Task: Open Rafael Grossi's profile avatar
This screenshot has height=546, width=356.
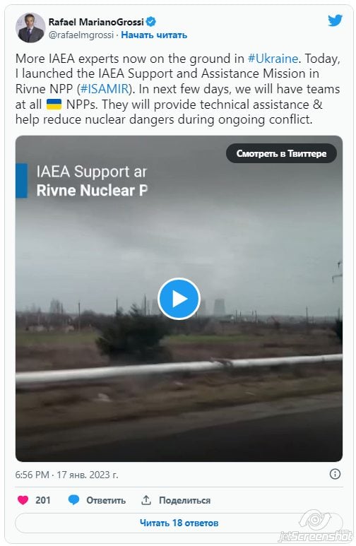Action: (30, 28)
